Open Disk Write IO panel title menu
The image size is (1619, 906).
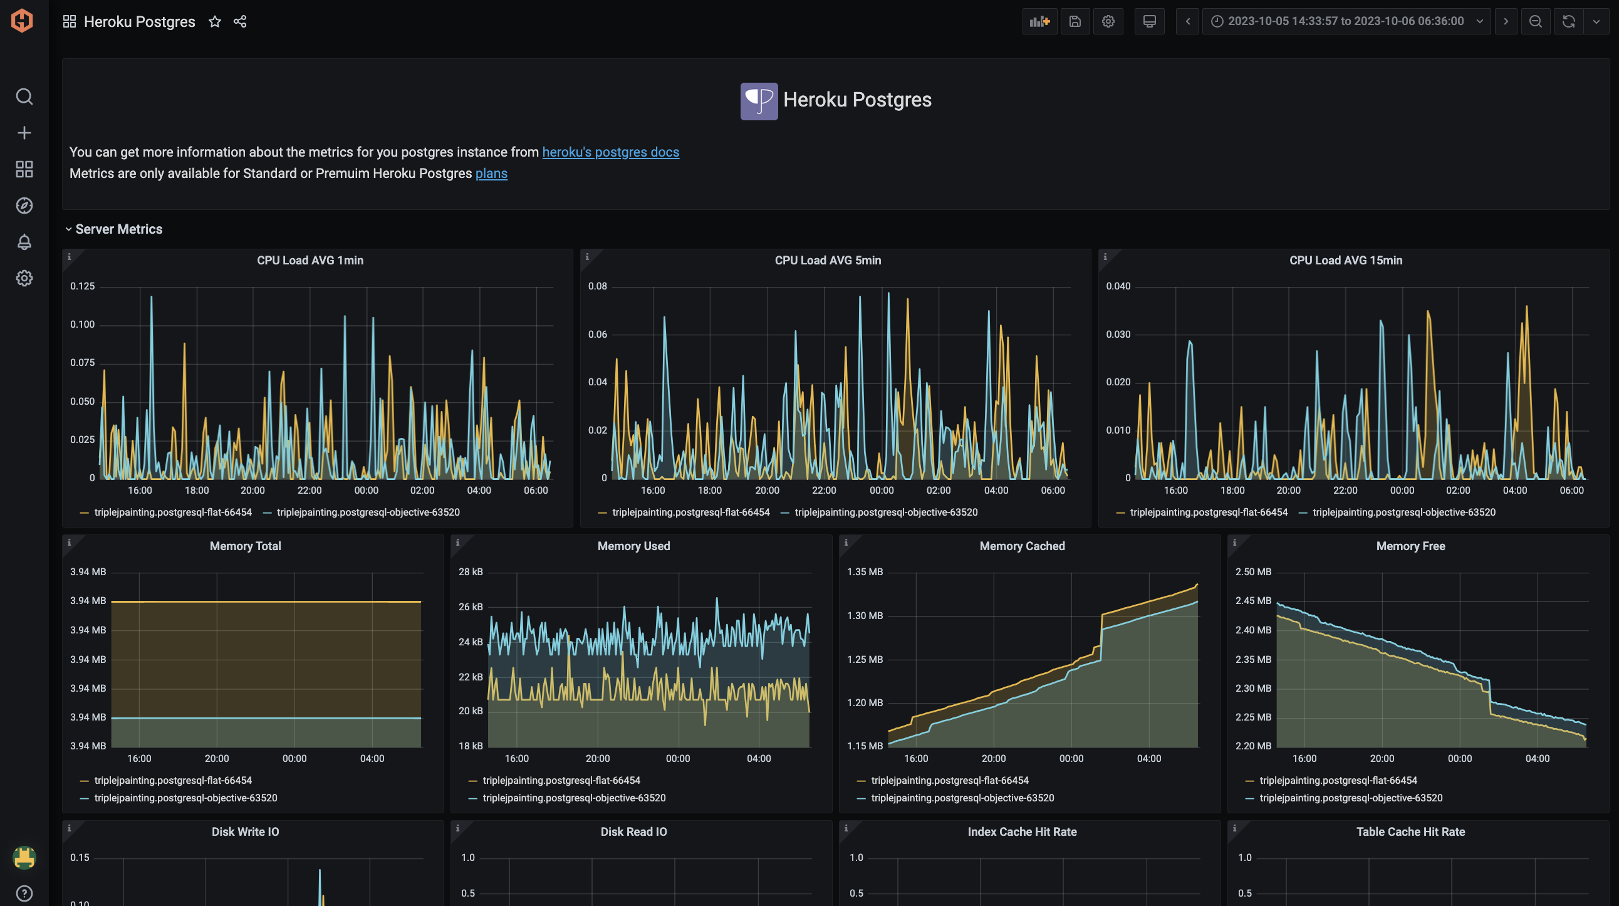tap(245, 831)
